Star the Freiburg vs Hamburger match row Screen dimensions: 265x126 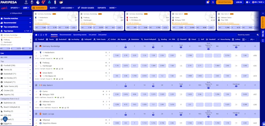point(36,66)
